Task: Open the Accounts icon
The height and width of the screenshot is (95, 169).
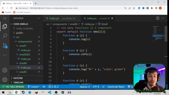Action: coord(5,70)
